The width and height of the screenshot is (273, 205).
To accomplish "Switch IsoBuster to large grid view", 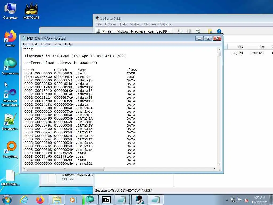I will pyautogui.click(x=198, y=31).
